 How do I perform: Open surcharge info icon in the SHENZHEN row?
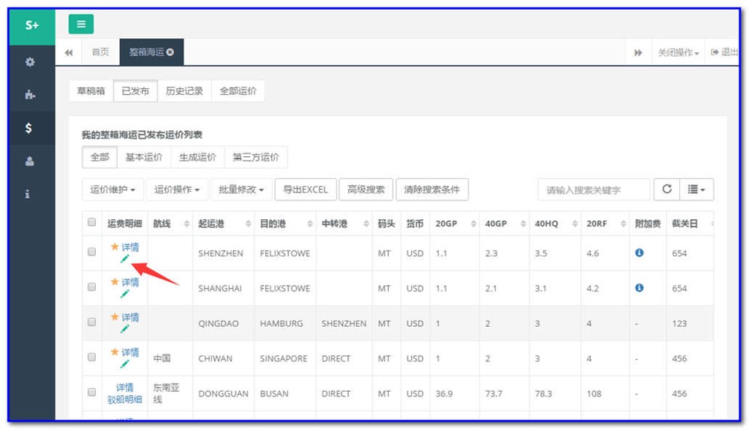pos(639,253)
